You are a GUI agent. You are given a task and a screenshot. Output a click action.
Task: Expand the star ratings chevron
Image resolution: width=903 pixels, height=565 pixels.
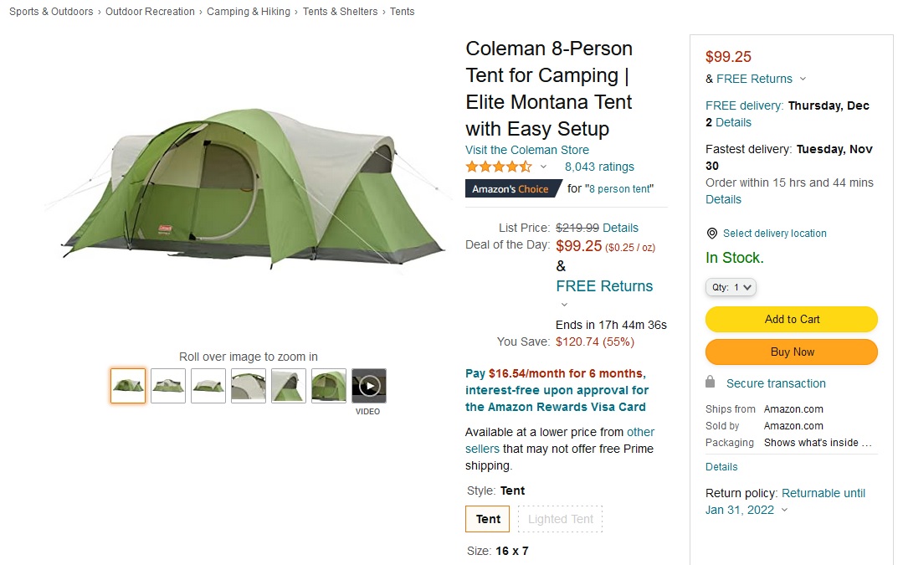click(543, 167)
